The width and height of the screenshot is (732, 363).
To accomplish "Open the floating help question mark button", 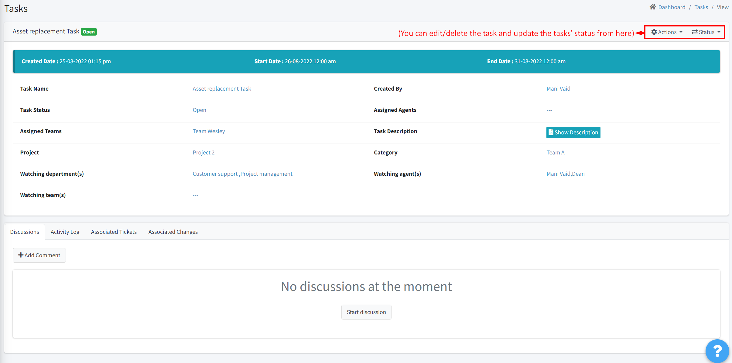I will click(717, 351).
